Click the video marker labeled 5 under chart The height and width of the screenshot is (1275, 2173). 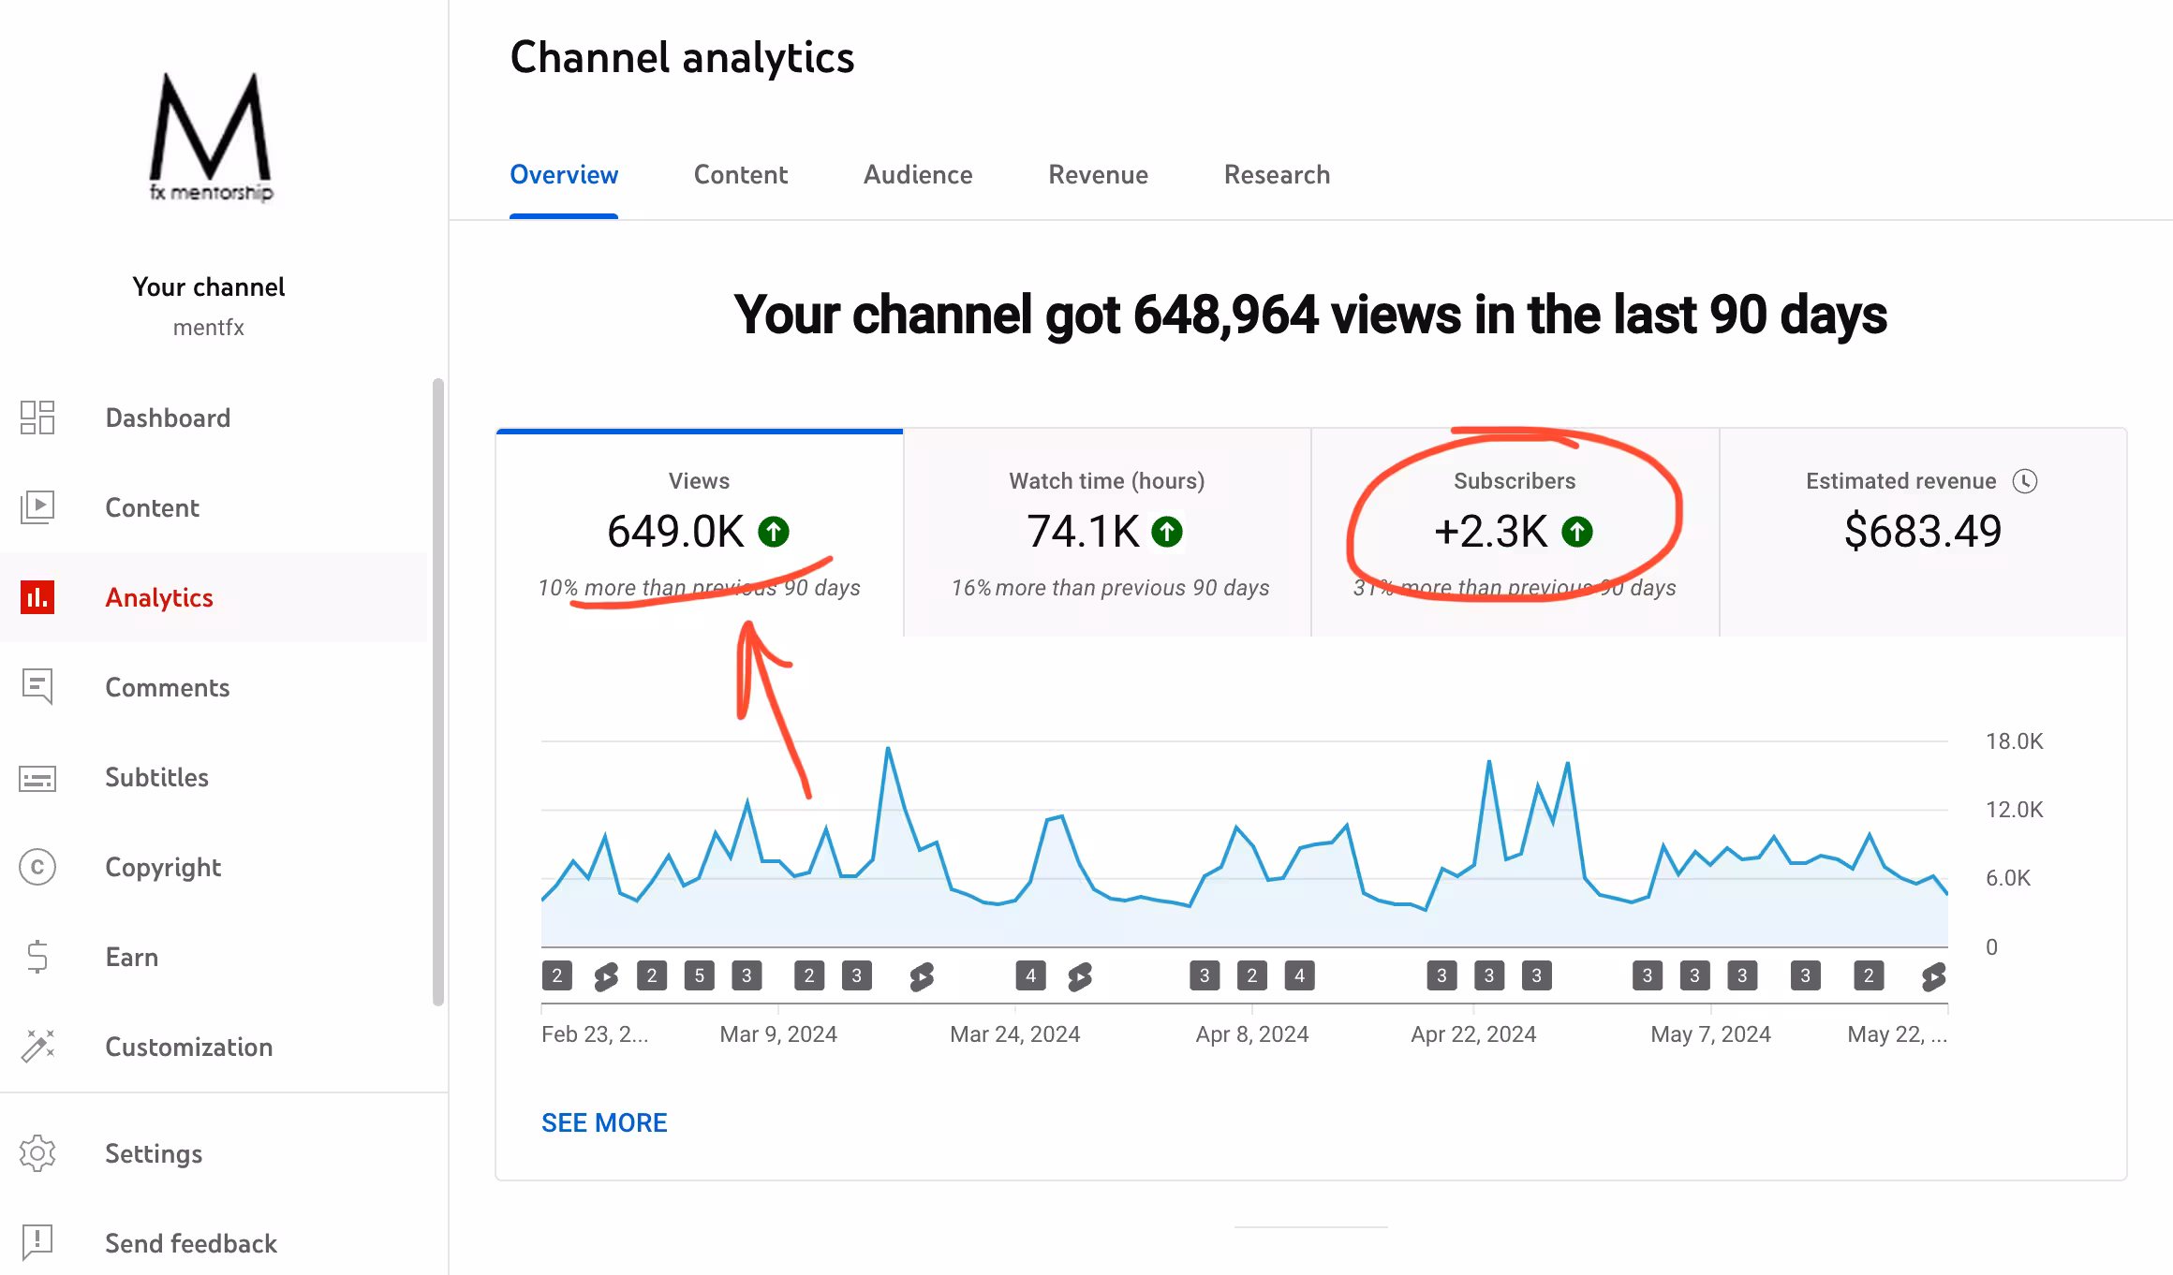699,976
